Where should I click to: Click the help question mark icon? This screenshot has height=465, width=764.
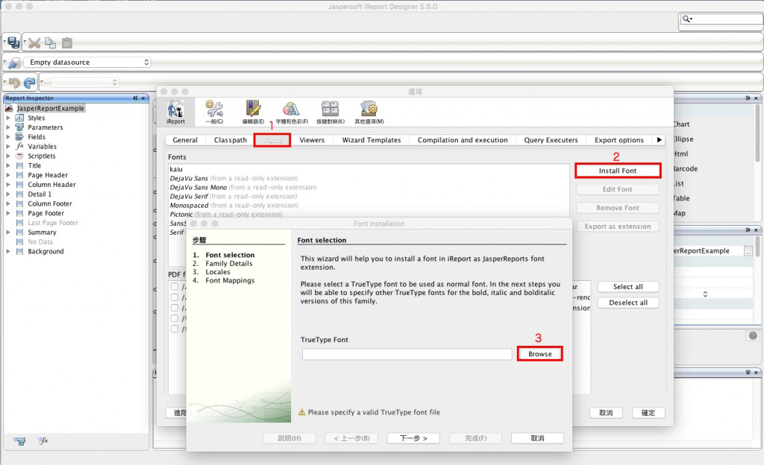[x=753, y=335]
